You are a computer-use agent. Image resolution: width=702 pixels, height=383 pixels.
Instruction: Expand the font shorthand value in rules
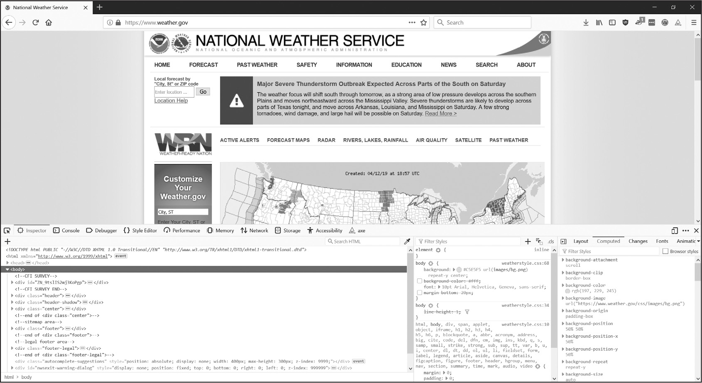coord(439,287)
